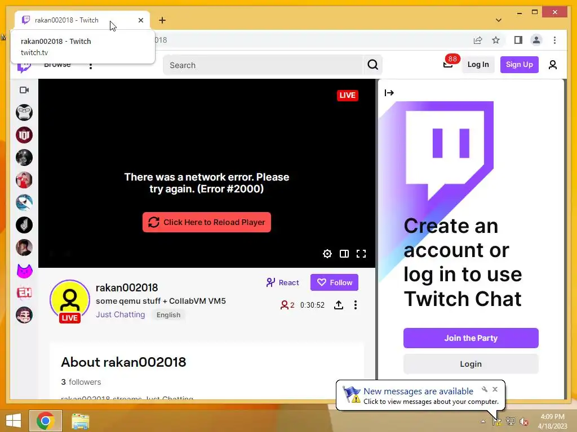Collapse the chat panel arrow icon

coord(389,93)
